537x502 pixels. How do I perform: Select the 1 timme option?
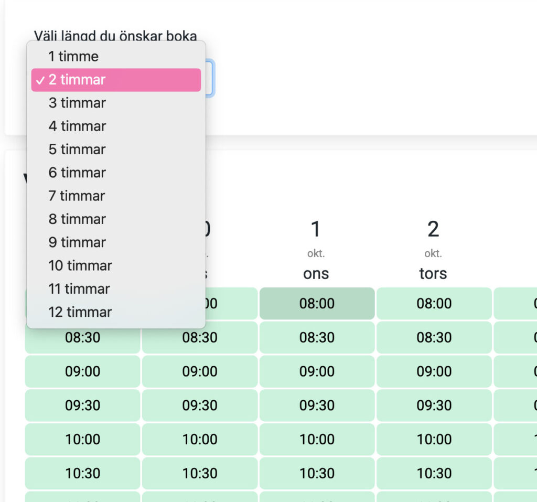tap(73, 57)
